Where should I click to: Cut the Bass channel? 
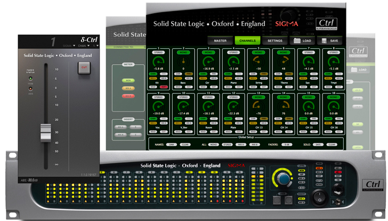(x=189, y=87)
